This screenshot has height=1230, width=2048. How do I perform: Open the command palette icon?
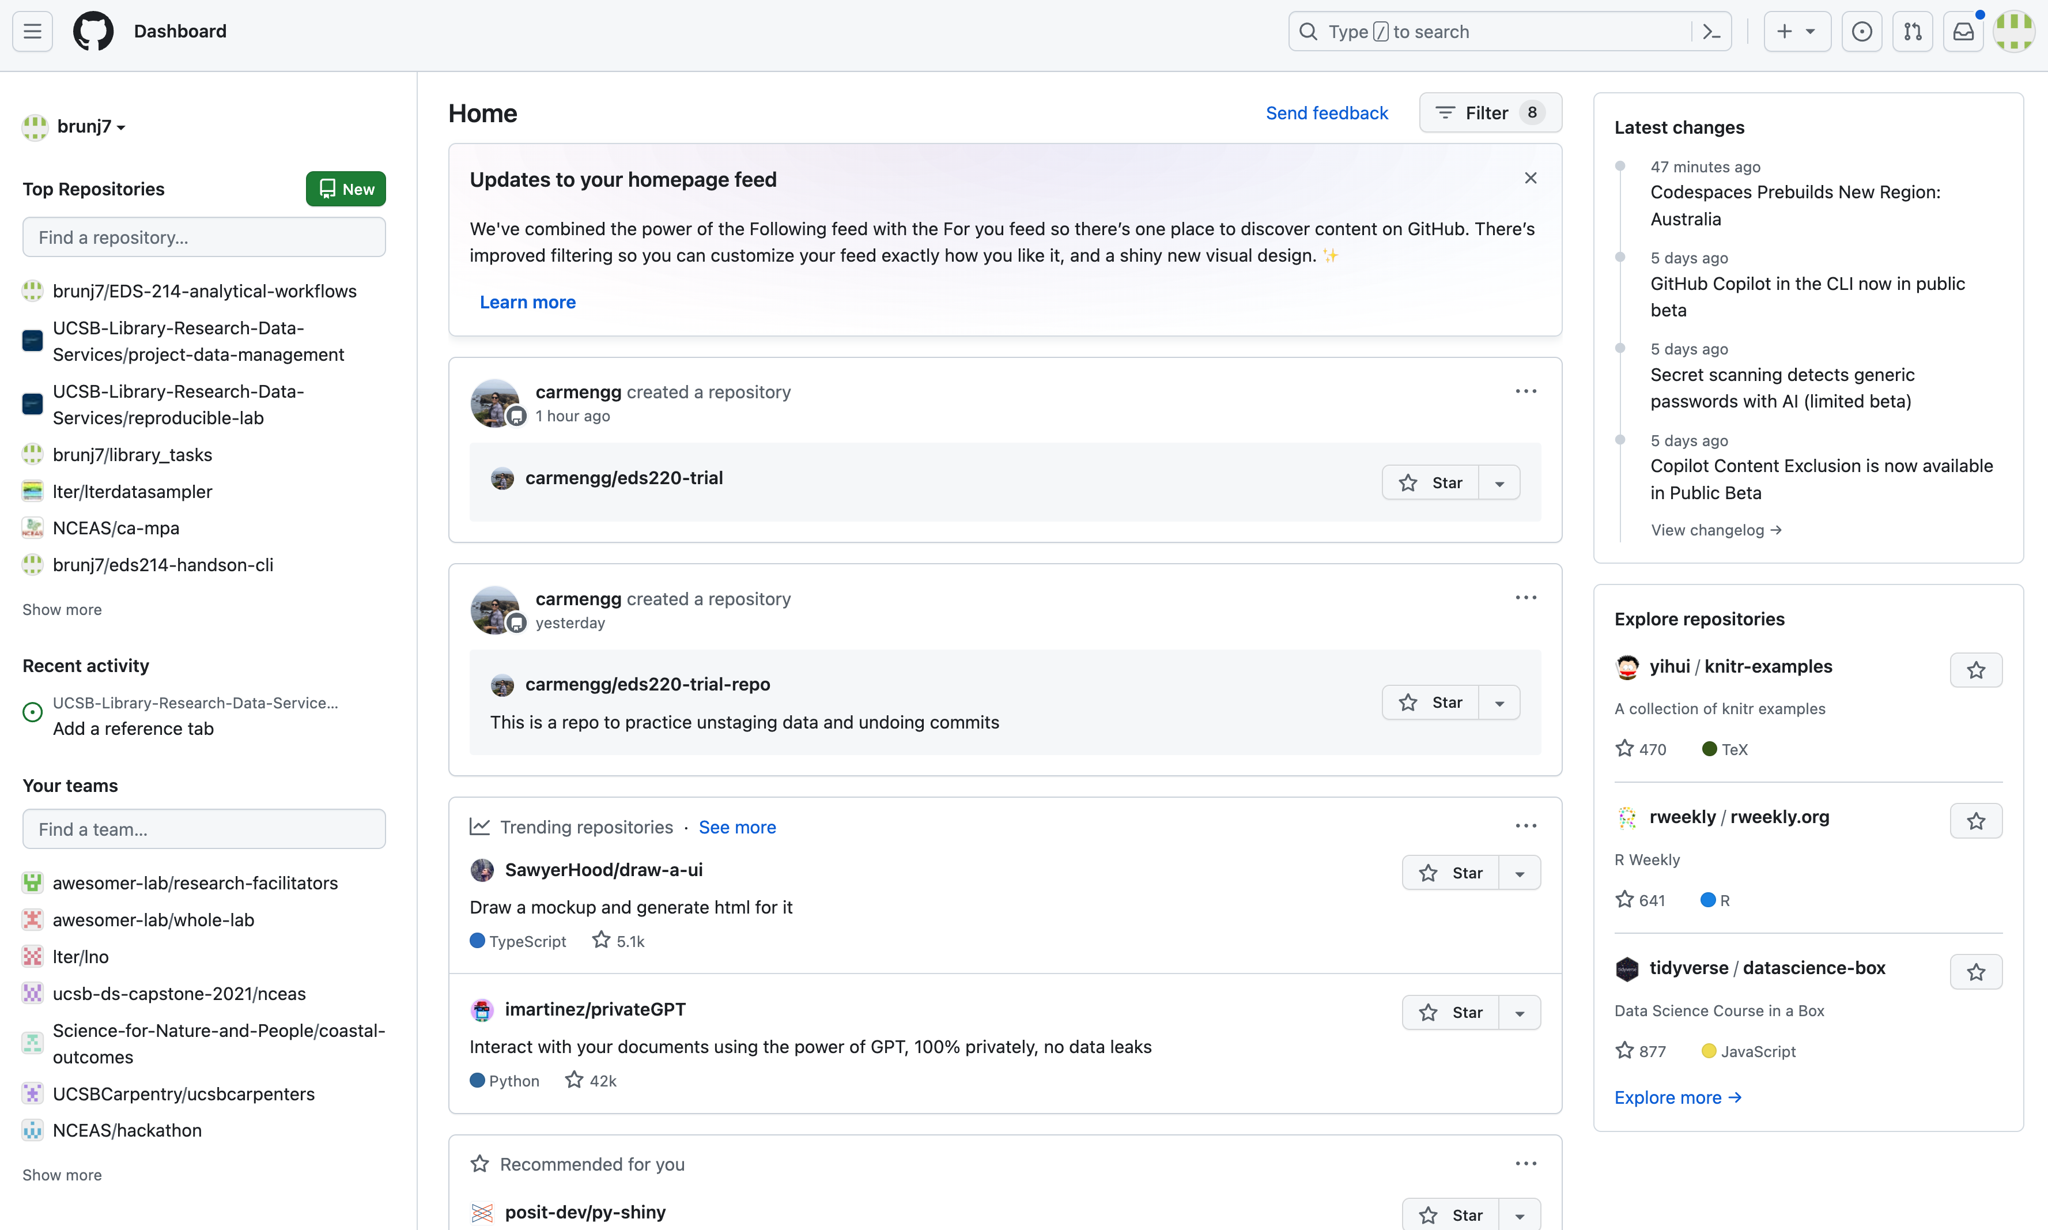tap(1711, 32)
